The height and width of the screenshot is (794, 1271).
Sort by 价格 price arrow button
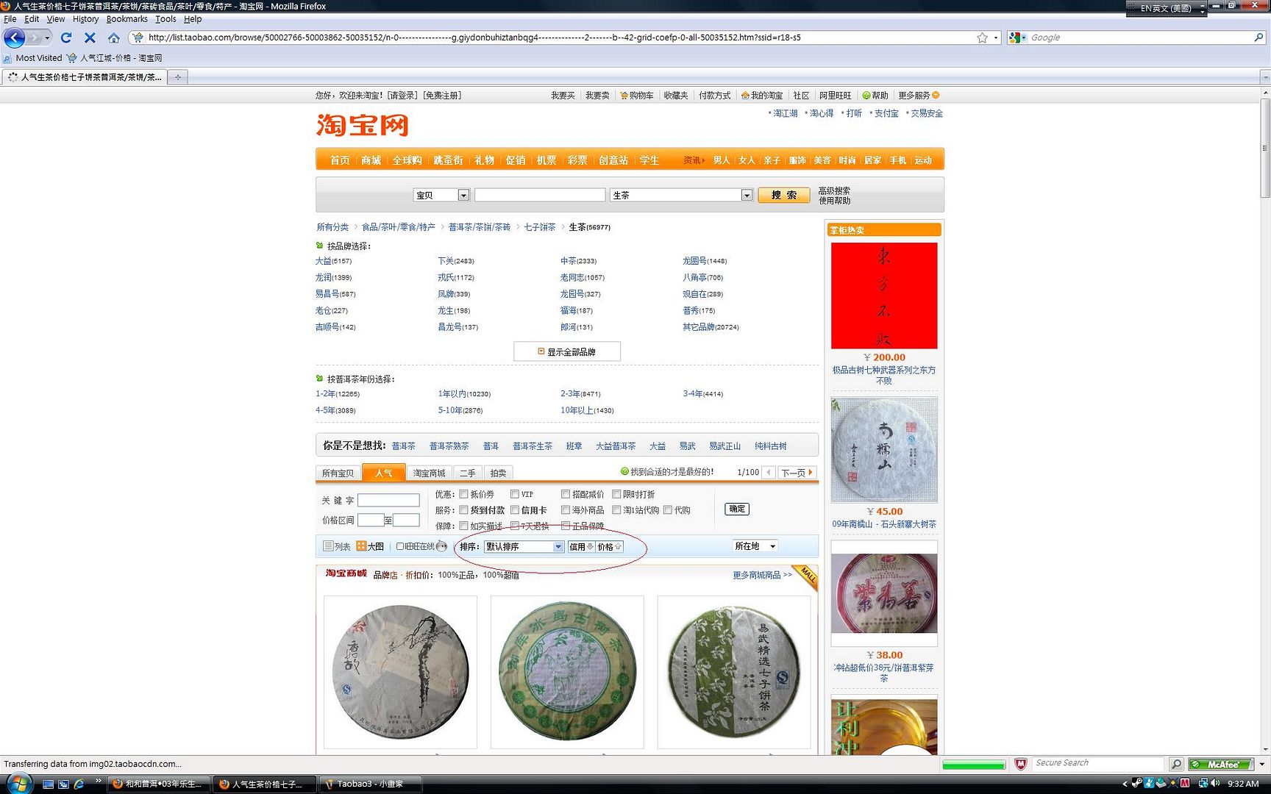pos(610,546)
